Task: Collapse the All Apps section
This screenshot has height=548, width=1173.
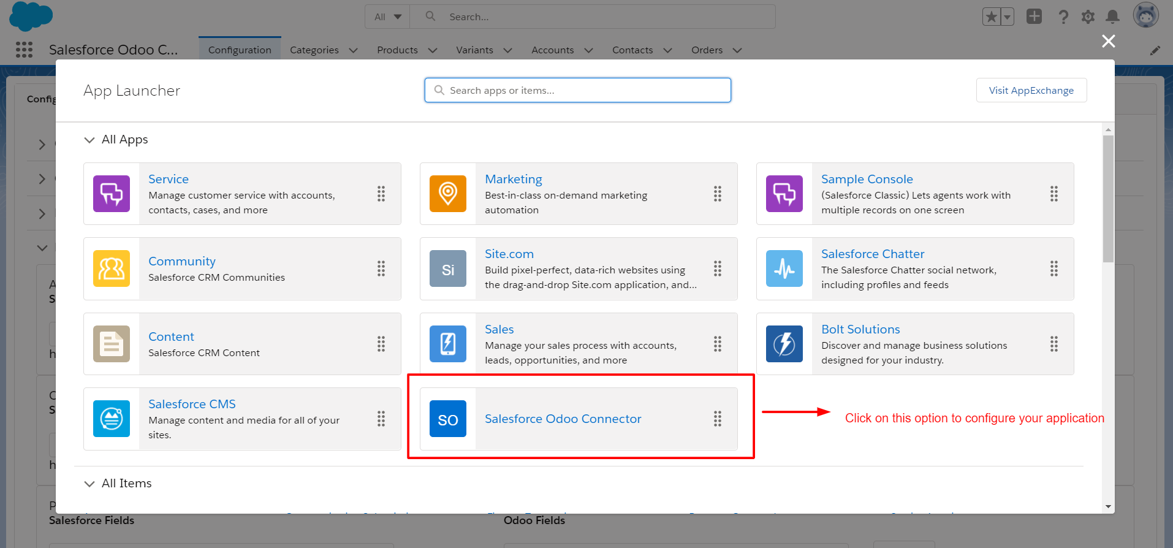Action: tap(89, 140)
